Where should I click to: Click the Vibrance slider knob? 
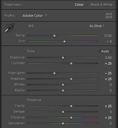tap(71, 118)
